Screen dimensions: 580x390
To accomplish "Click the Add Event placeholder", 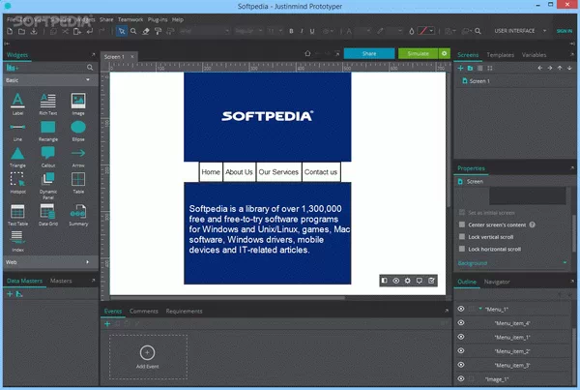I will 147,357.
